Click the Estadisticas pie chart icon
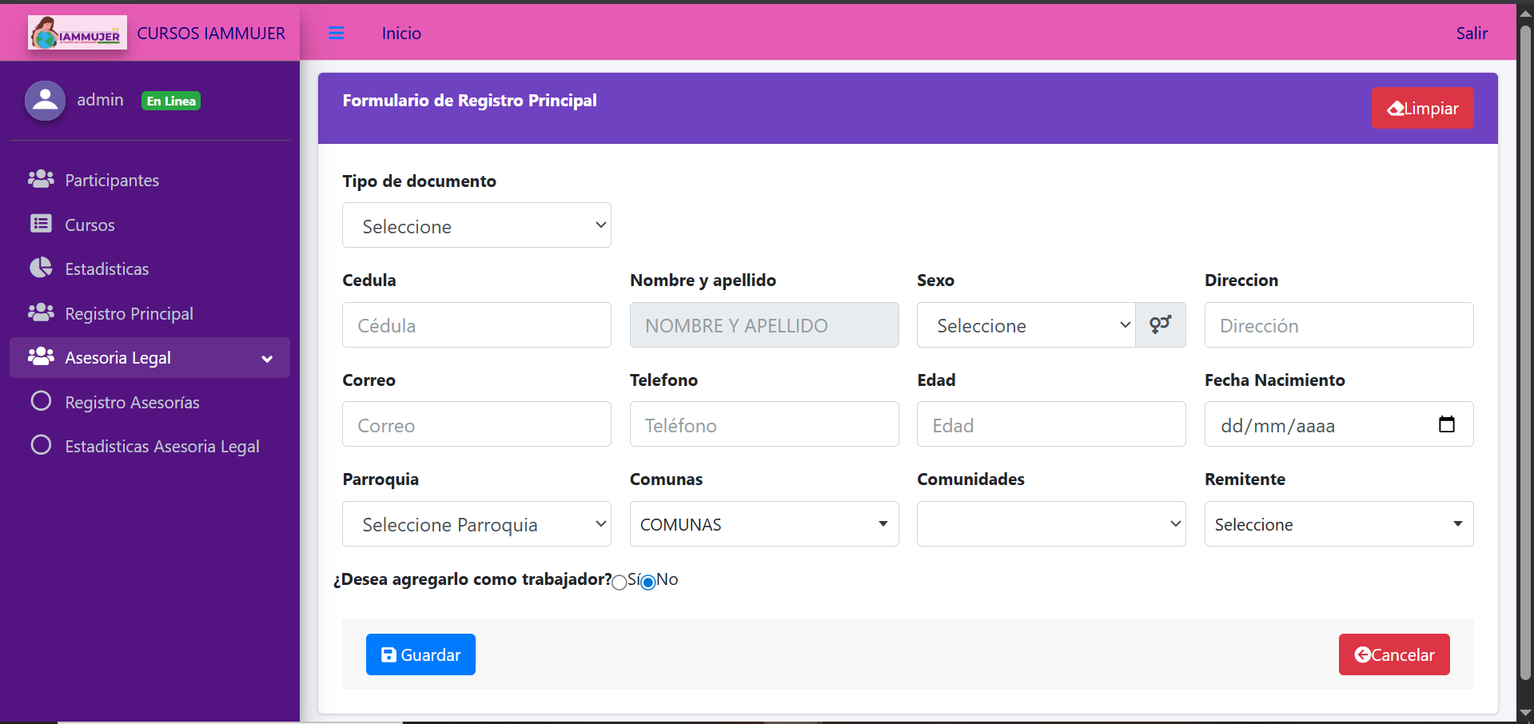This screenshot has height=724, width=1534. [x=41, y=268]
